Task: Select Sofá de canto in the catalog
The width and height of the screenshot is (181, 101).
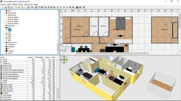Action: [12, 42]
